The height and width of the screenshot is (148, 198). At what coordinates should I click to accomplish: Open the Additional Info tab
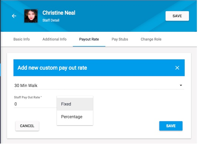point(54,39)
